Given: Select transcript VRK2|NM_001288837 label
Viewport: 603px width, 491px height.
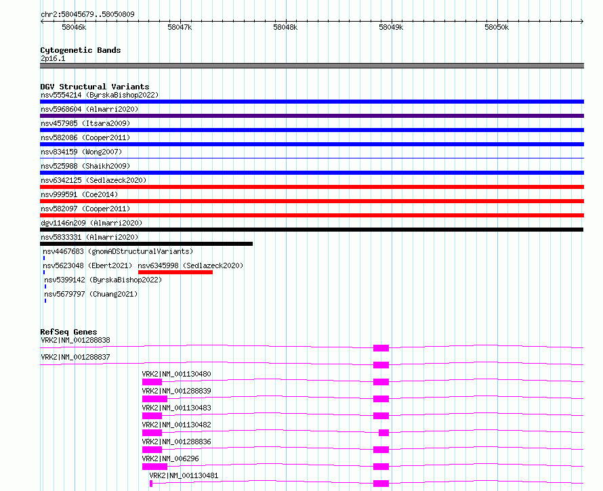Looking at the screenshot, I should pos(75,357).
